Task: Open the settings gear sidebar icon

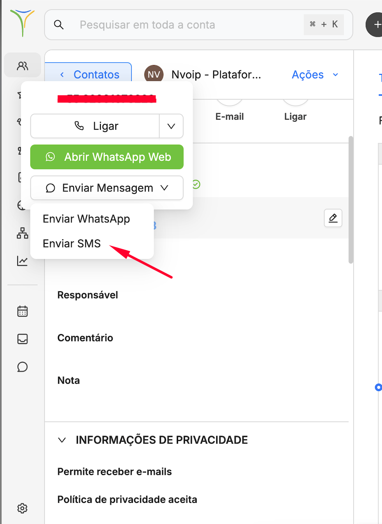Action: point(22,508)
